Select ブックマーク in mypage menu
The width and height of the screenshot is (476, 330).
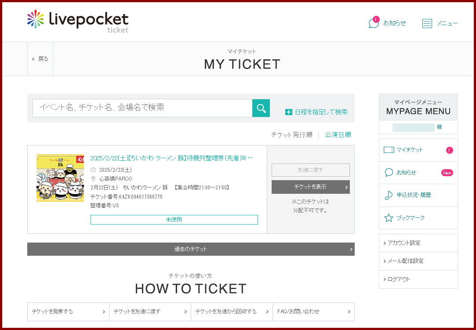tap(418, 218)
